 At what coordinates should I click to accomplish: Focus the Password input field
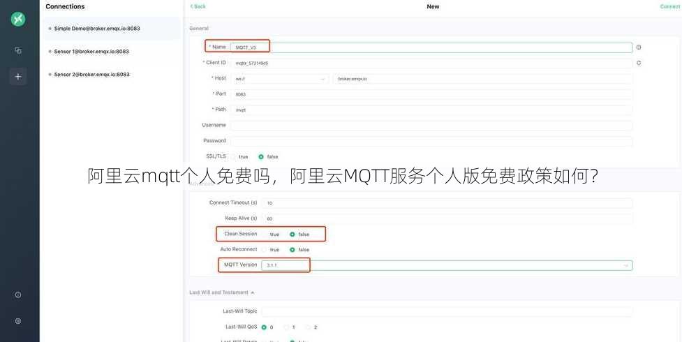pos(431,142)
